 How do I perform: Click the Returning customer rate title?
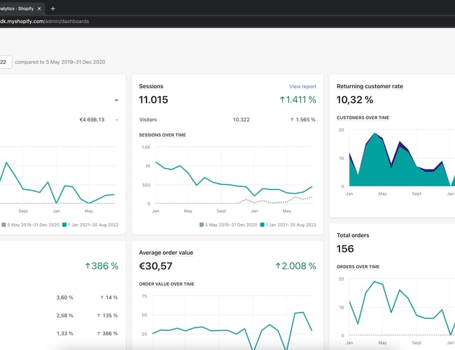coord(370,86)
